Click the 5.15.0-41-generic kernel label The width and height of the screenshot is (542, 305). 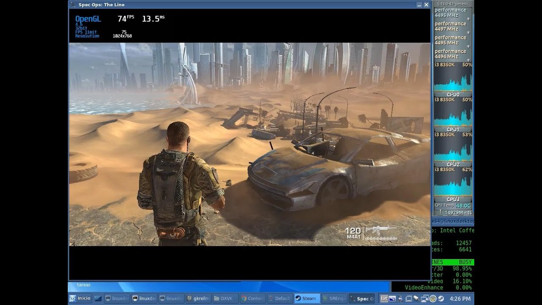453,4
